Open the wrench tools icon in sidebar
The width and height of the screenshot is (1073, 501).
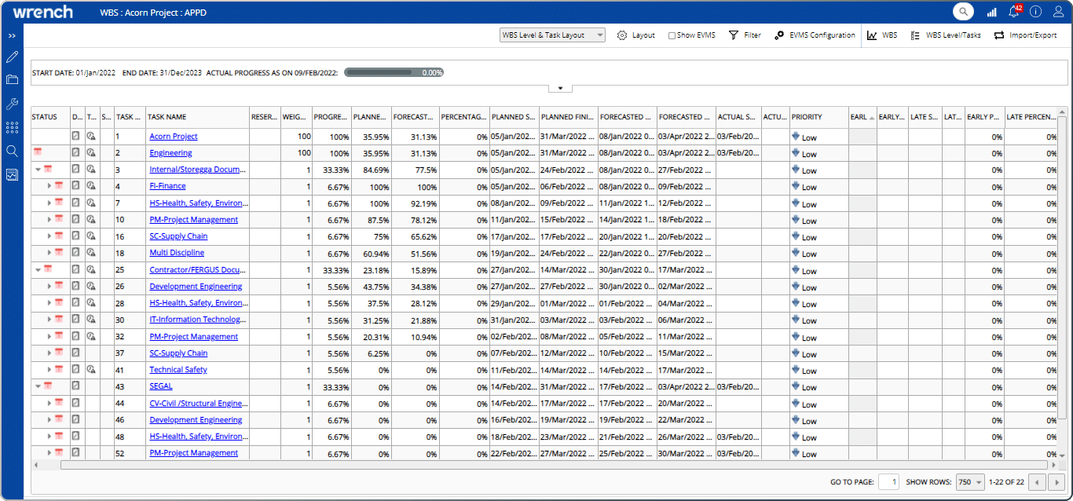(x=12, y=104)
